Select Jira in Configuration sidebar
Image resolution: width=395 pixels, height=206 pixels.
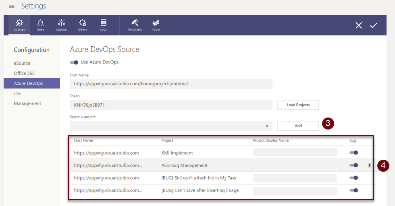(17, 93)
